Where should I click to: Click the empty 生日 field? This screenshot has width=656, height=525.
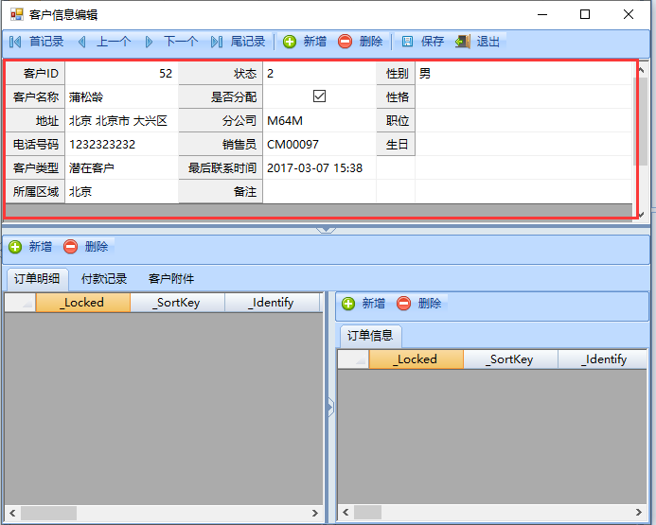[x=523, y=144]
